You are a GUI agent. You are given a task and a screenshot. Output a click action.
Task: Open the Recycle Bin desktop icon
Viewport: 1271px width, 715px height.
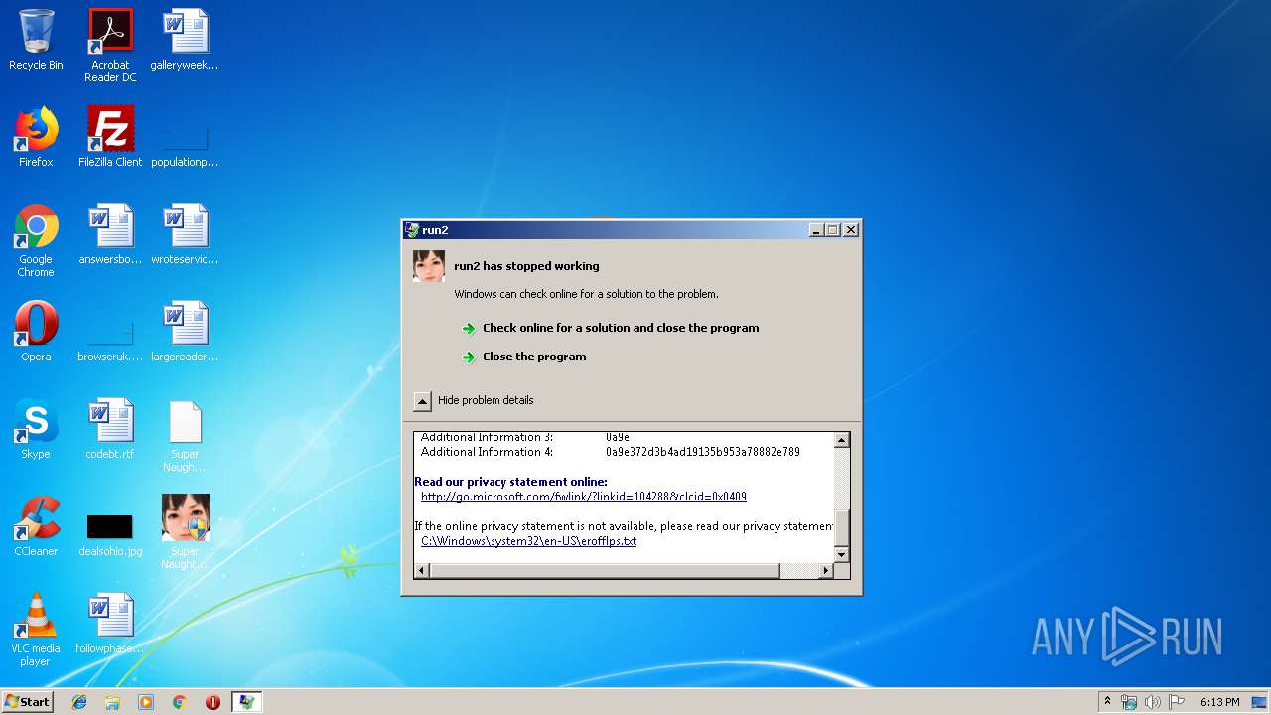coord(36,40)
